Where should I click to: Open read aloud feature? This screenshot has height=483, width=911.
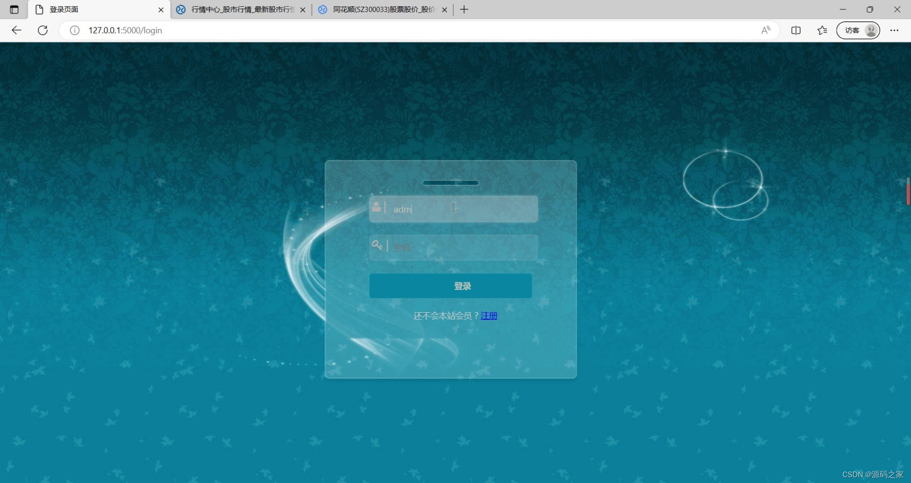point(766,30)
